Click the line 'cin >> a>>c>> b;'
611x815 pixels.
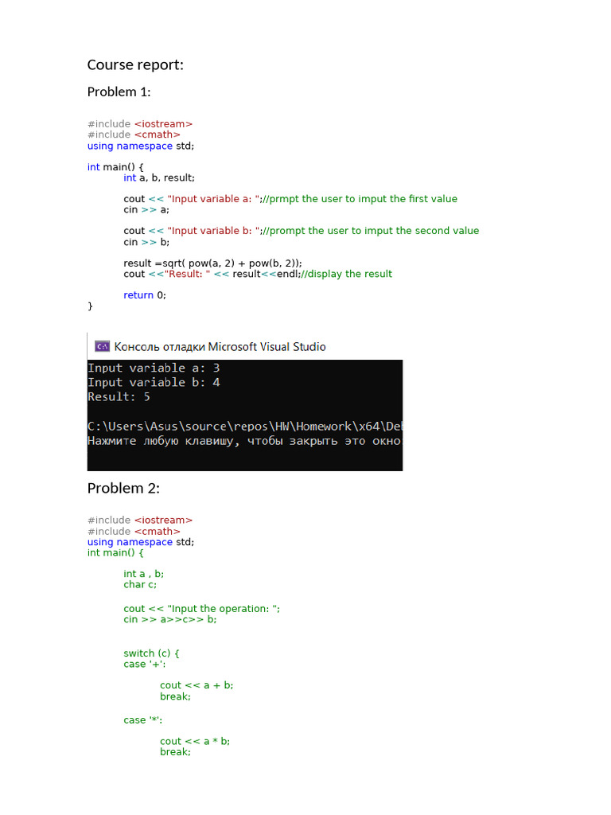(170, 619)
